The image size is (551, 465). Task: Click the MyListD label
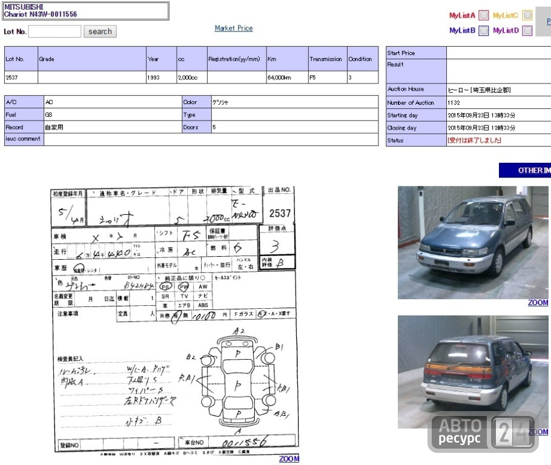pyautogui.click(x=506, y=31)
